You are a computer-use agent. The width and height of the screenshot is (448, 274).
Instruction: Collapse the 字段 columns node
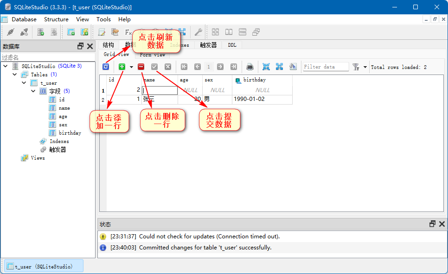click(33, 91)
